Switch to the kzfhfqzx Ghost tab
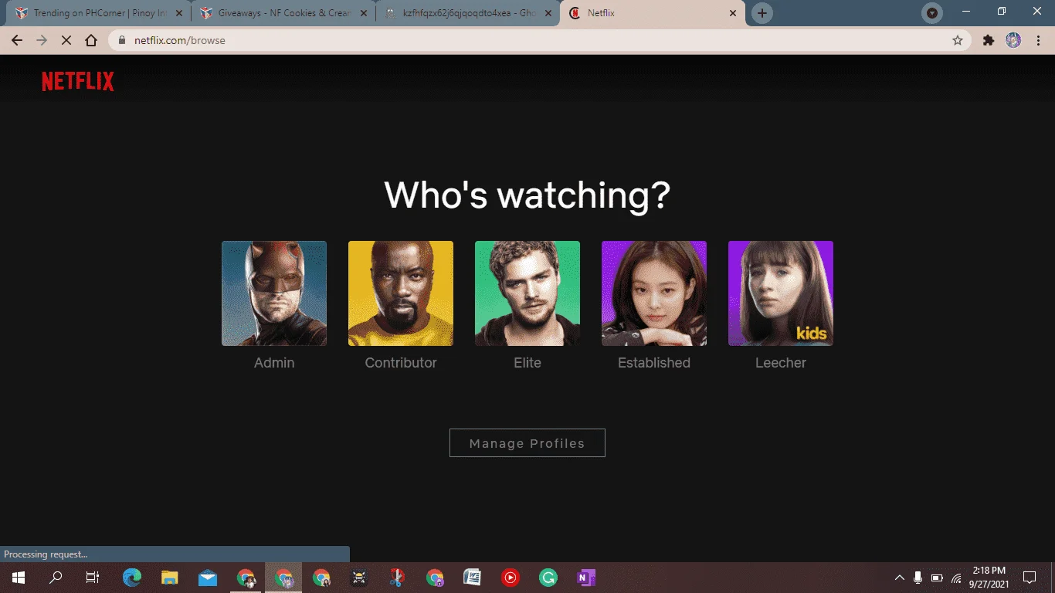Screen dimensions: 1055x593 coord(468,13)
